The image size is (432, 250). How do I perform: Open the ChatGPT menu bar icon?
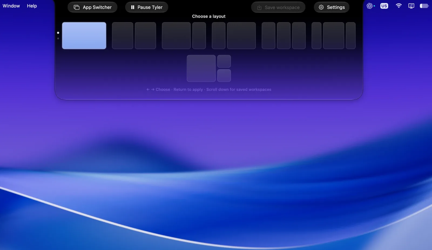[x=370, y=6]
